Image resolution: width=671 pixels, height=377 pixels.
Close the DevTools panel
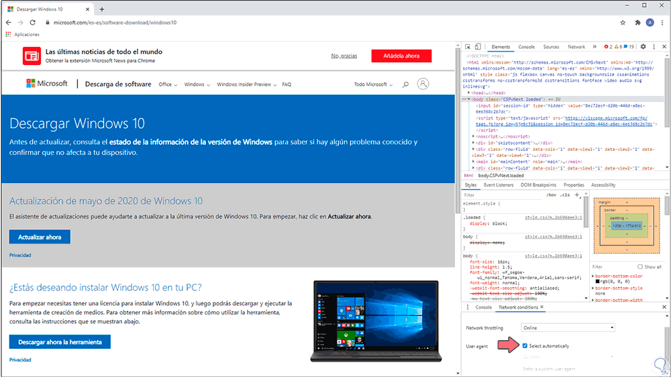(664, 47)
